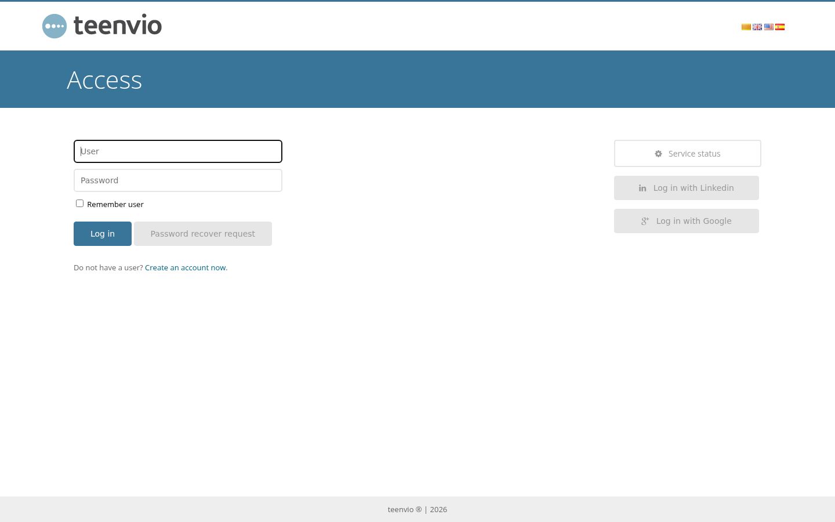The image size is (835, 522).
Task: Click into the Password field
Action: tap(178, 180)
